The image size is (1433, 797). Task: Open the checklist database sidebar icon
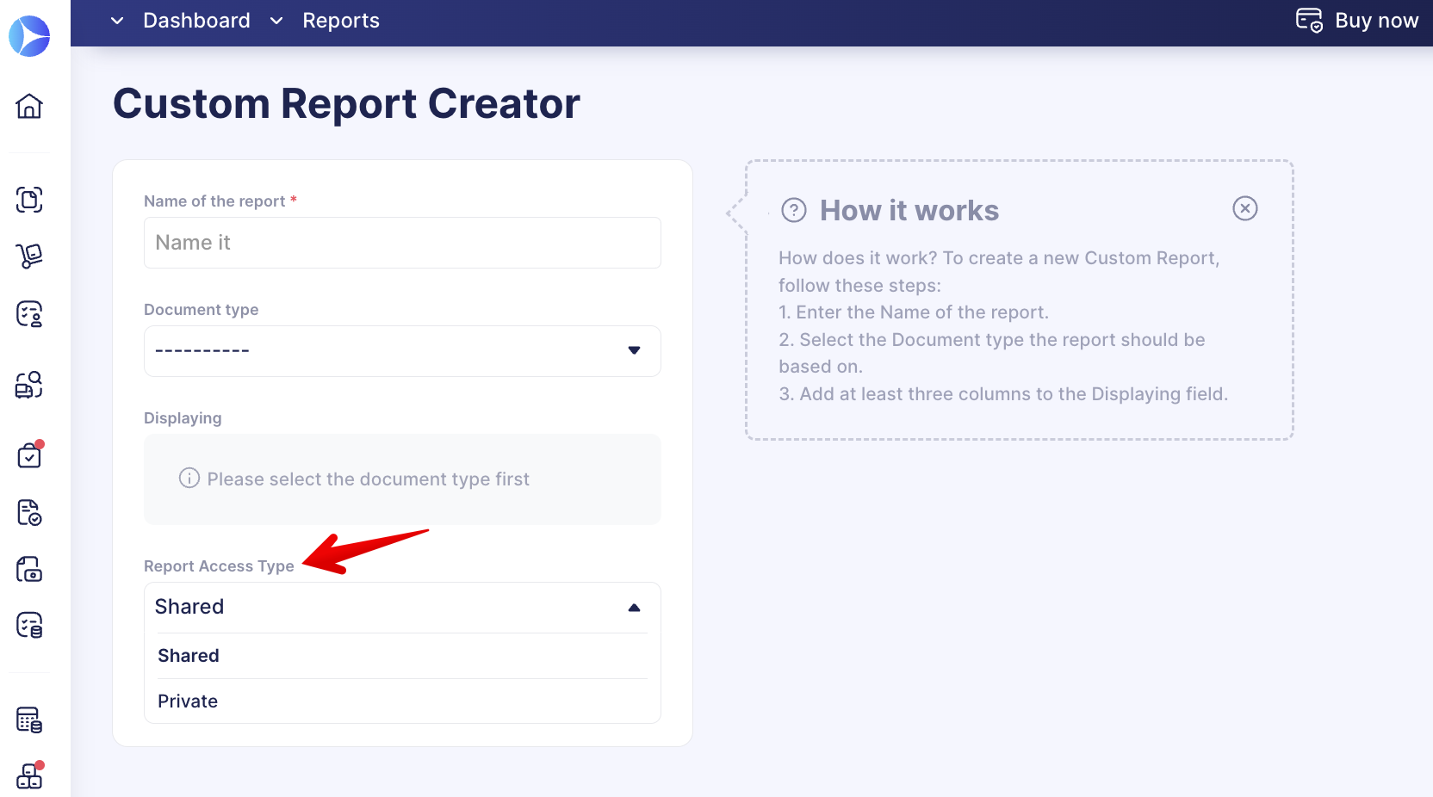[x=29, y=625]
